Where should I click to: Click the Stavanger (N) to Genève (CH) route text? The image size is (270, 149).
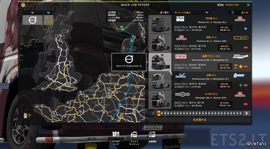[211, 98]
